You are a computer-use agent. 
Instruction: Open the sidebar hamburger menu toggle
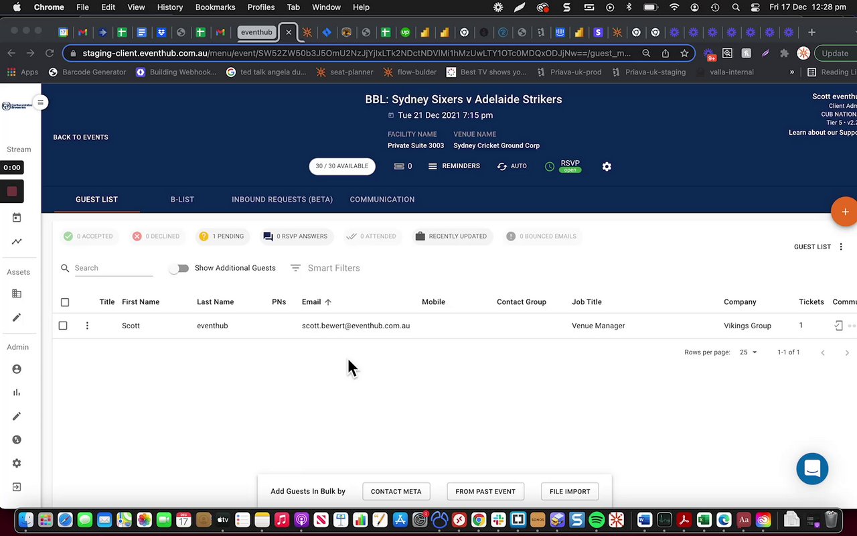tap(40, 103)
